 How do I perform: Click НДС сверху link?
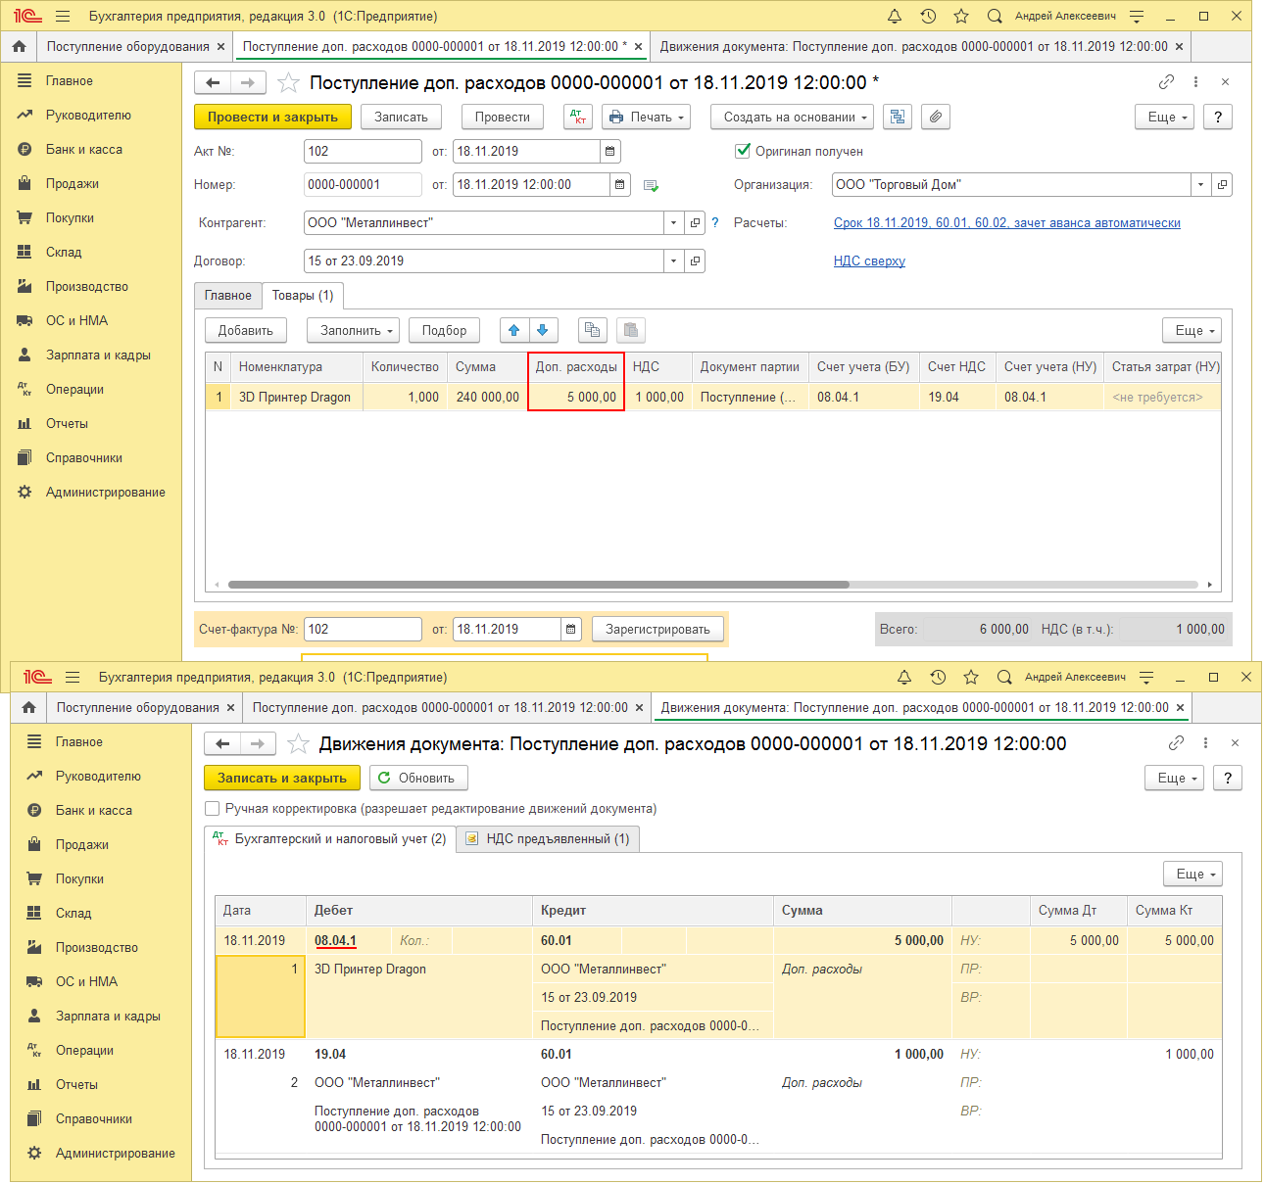(x=869, y=260)
